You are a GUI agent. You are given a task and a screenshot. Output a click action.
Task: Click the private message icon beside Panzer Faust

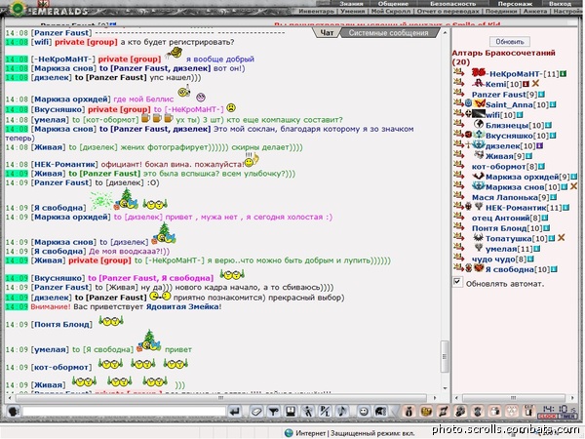click(x=458, y=92)
